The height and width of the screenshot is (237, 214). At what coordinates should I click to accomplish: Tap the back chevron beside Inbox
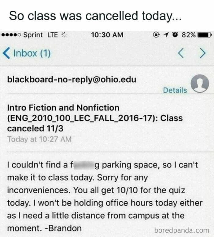pos(6,53)
